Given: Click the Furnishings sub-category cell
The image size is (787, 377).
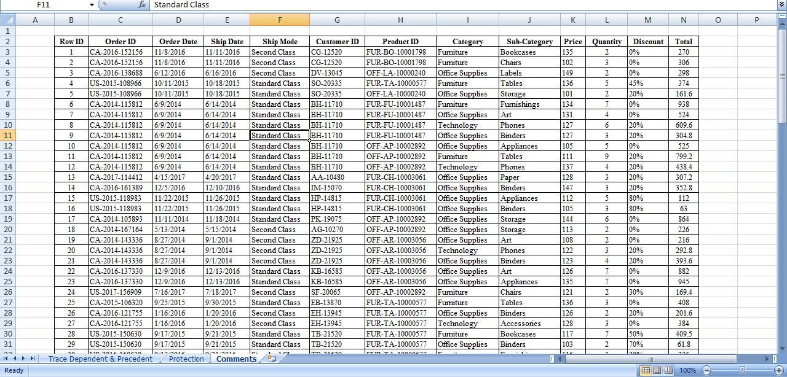Looking at the screenshot, I should [x=529, y=104].
